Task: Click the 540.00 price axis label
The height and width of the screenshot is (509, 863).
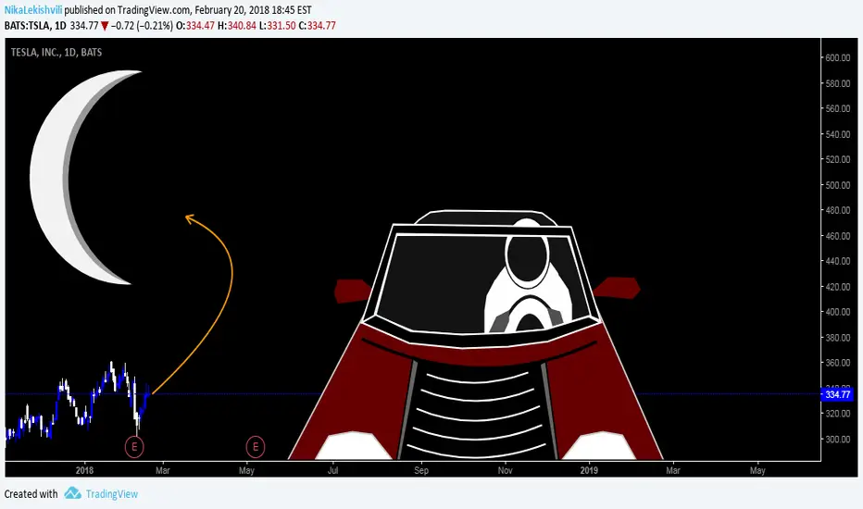Action: pyautogui.click(x=838, y=134)
